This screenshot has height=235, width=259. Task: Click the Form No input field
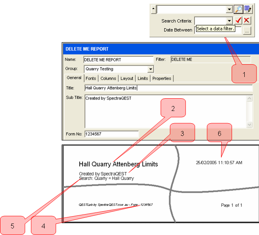[111, 134]
